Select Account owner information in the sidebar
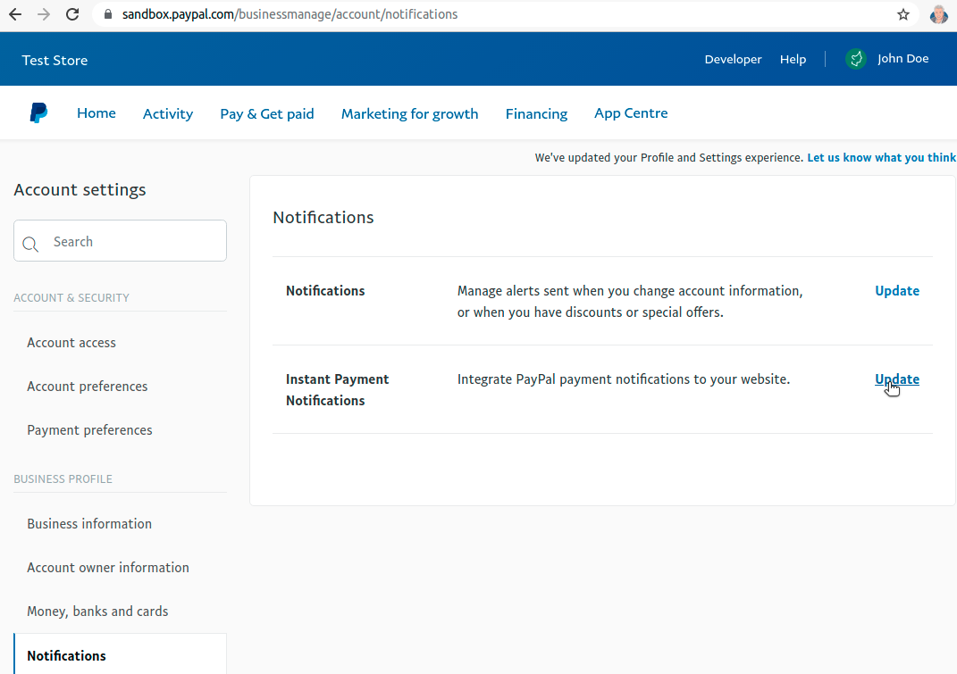 point(108,567)
